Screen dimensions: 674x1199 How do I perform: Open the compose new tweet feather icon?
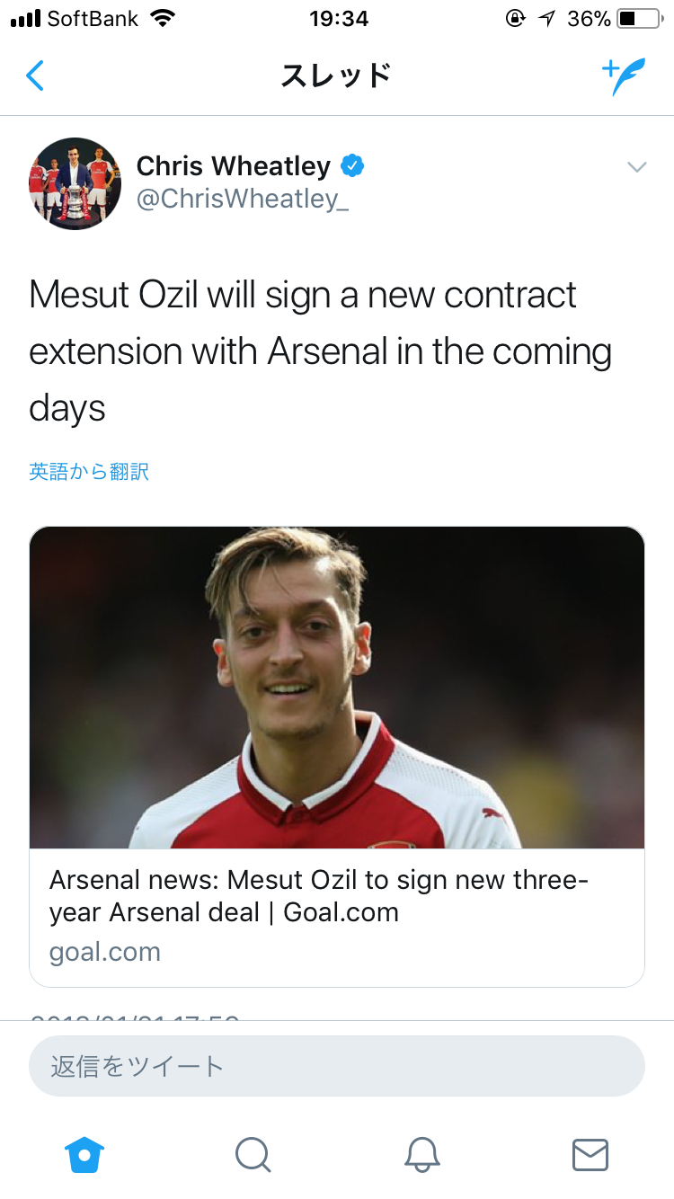(x=624, y=77)
